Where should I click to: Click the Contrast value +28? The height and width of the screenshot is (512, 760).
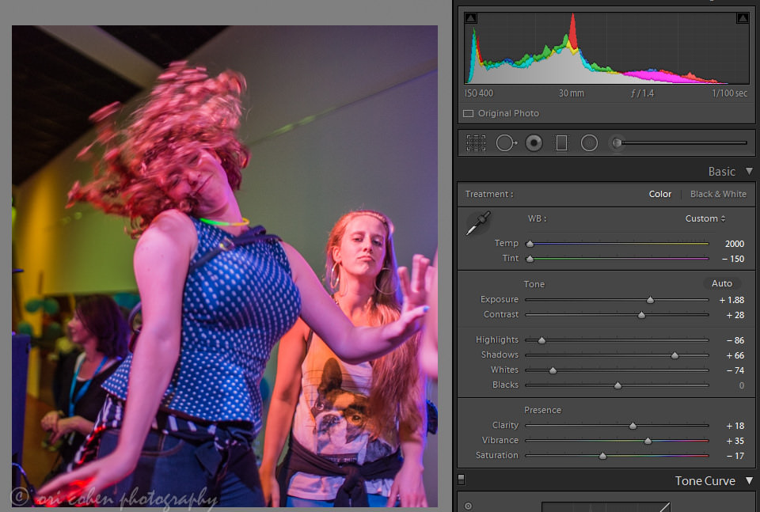pos(735,315)
